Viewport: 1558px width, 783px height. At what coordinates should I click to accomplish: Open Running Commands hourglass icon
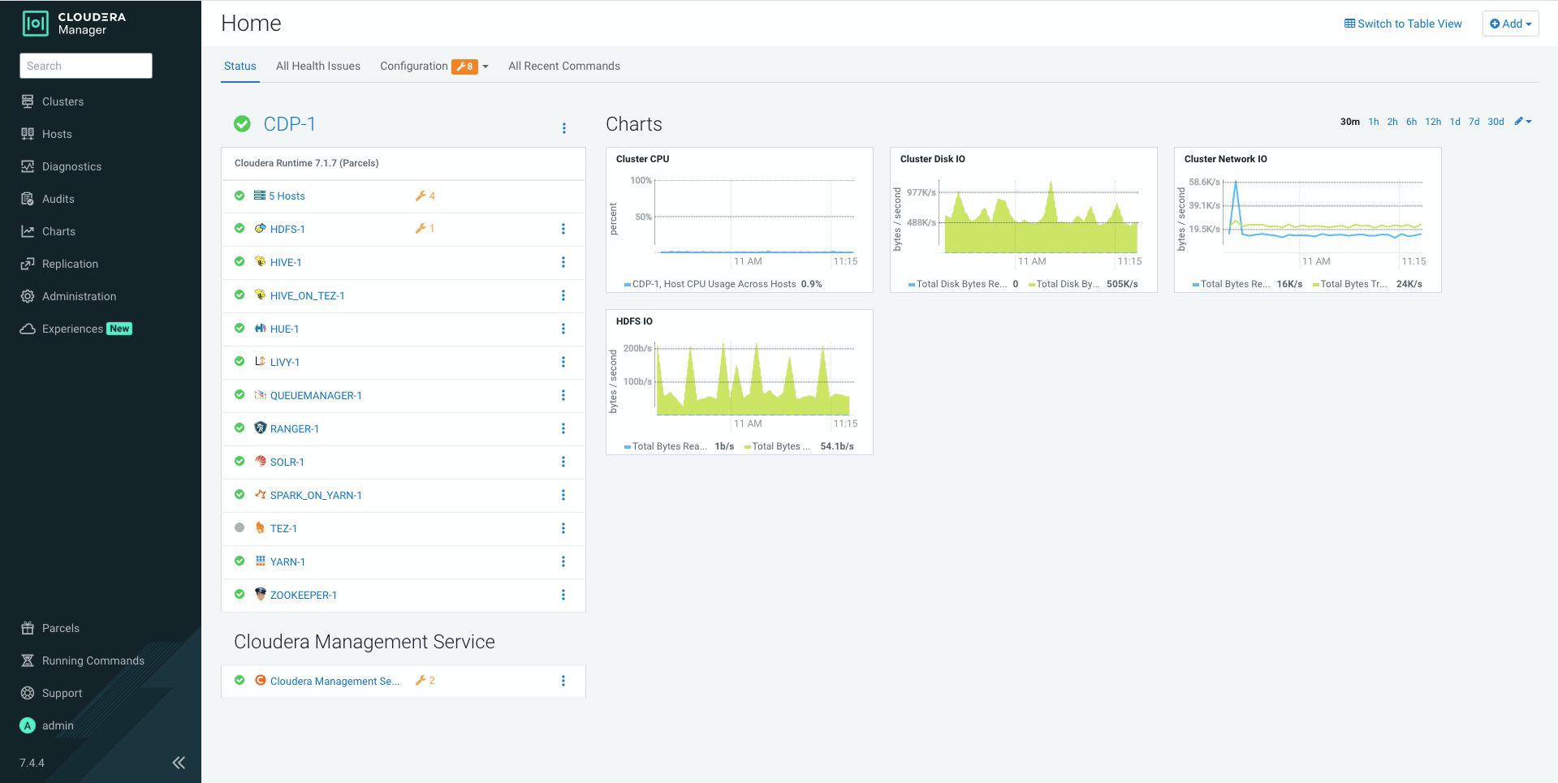point(28,660)
